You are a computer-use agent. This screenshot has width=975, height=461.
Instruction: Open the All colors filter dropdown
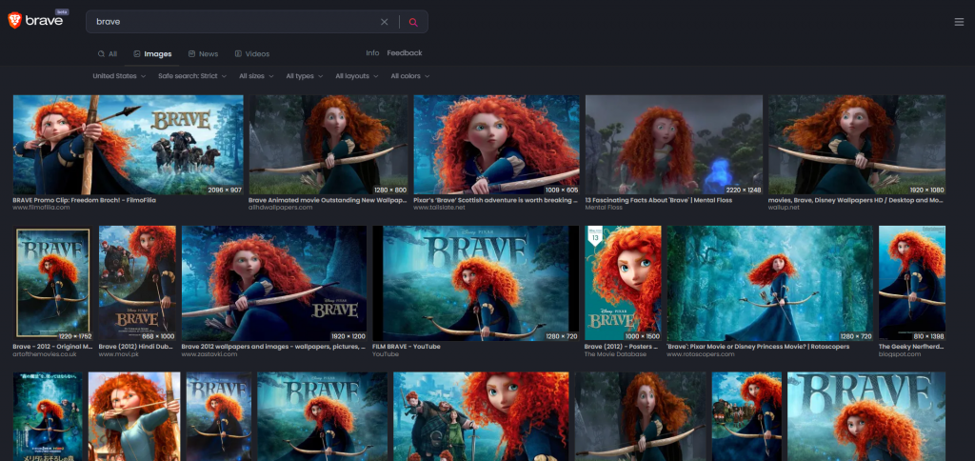[409, 76]
